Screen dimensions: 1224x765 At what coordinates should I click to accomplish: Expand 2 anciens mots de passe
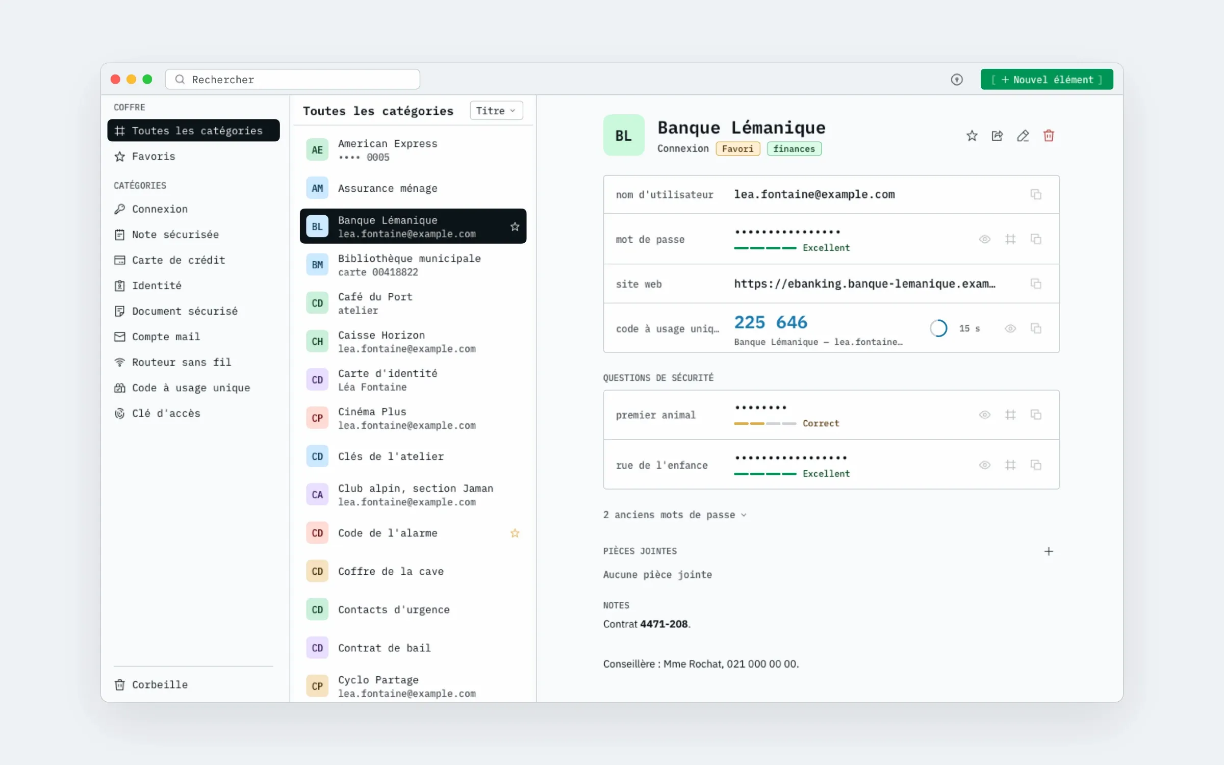tap(675, 515)
